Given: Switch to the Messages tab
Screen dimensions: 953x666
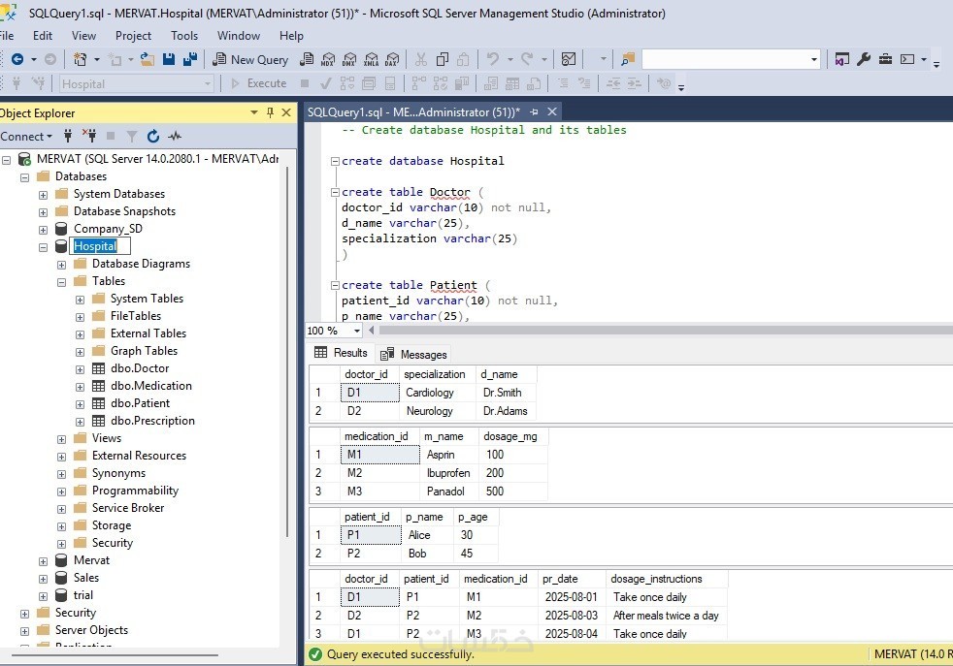Looking at the screenshot, I should tap(414, 354).
